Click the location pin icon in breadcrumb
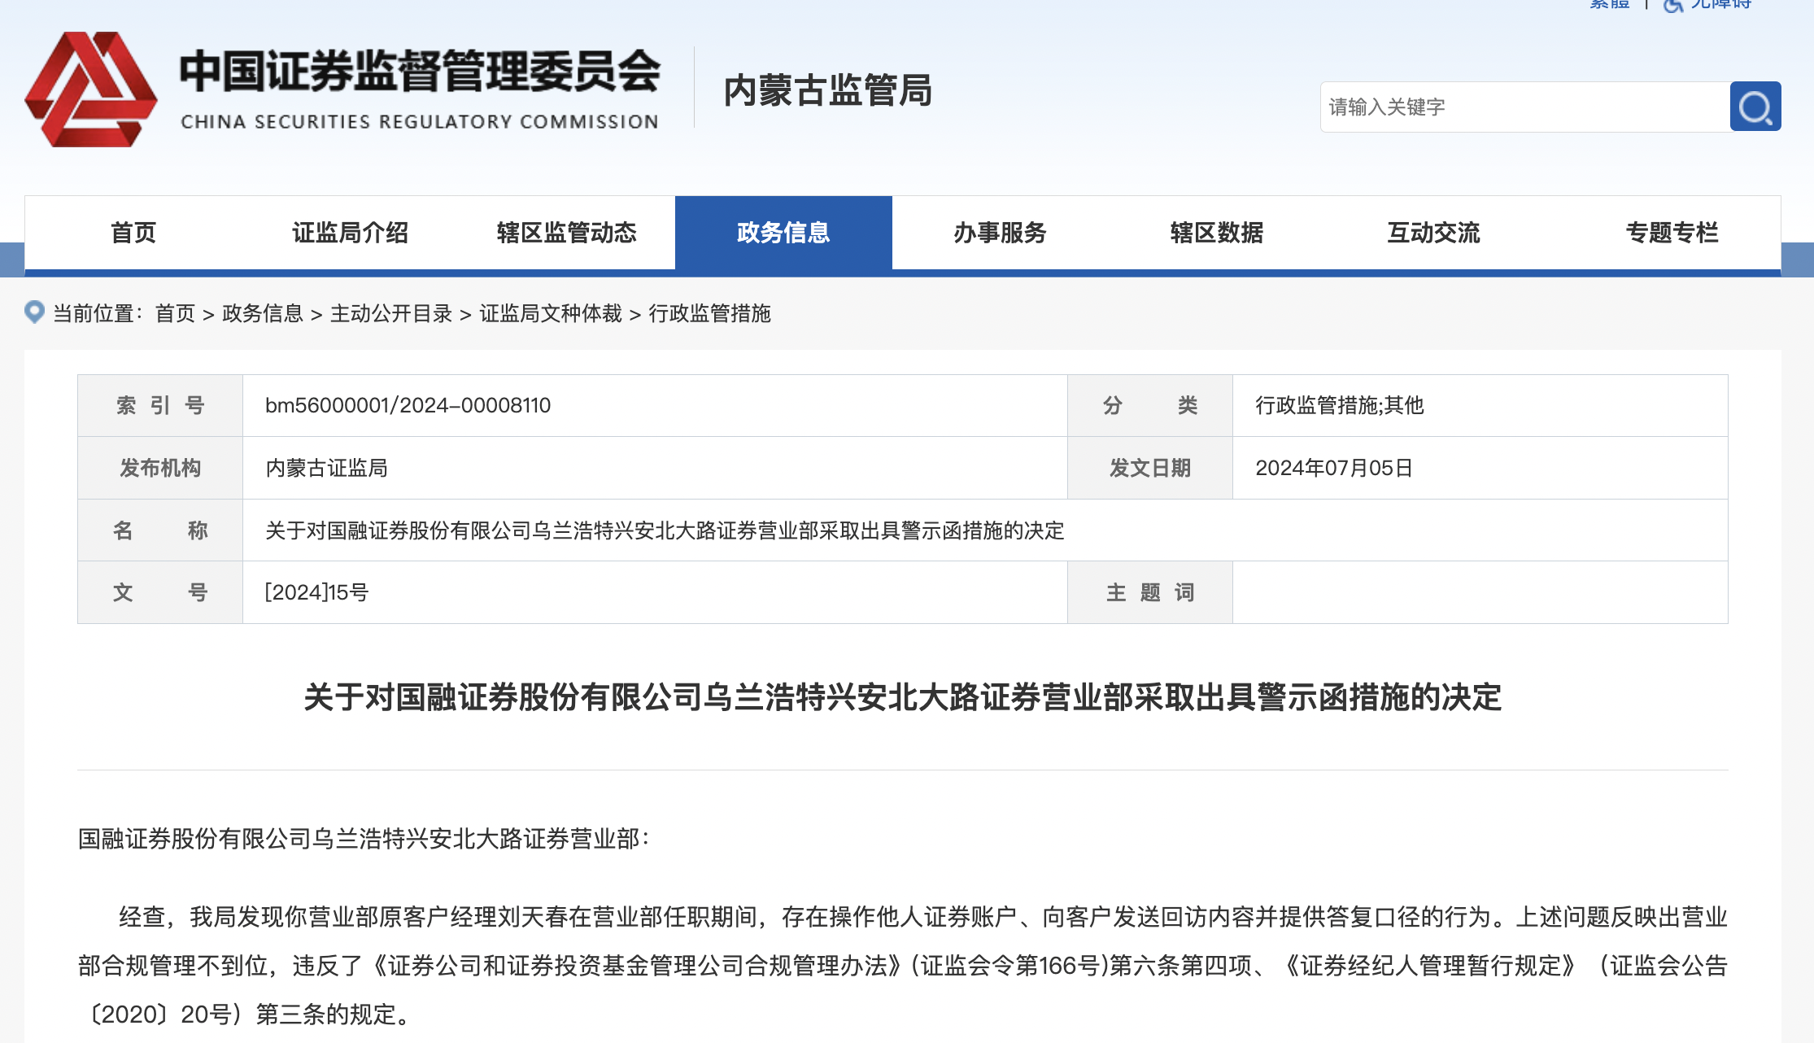The width and height of the screenshot is (1814, 1043). [x=34, y=312]
